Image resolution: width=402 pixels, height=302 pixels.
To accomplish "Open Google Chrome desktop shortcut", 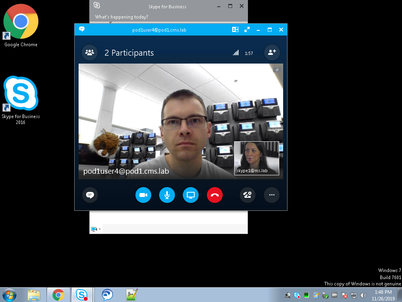I will pos(21,26).
